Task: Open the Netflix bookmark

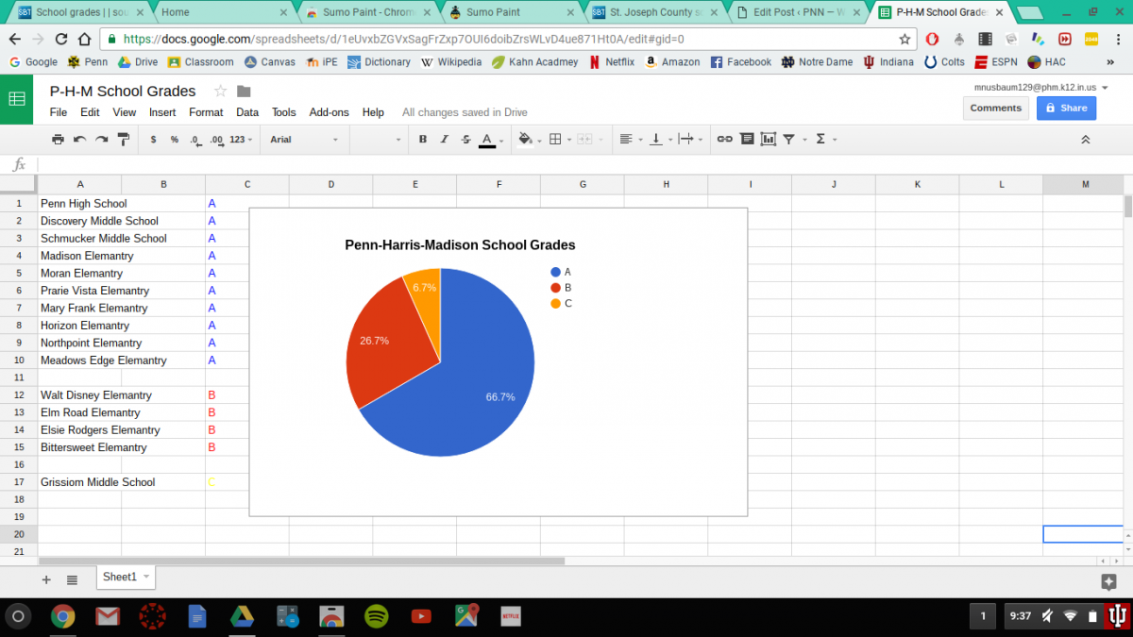Action: [x=611, y=62]
